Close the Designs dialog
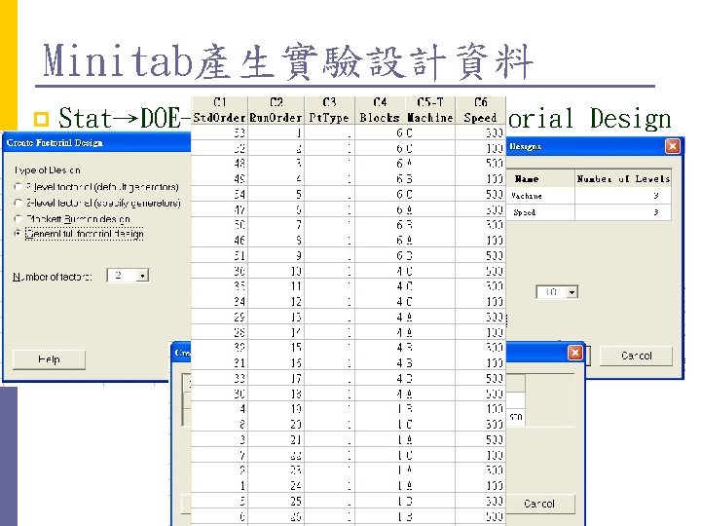The height and width of the screenshot is (526, 701). 673,146
